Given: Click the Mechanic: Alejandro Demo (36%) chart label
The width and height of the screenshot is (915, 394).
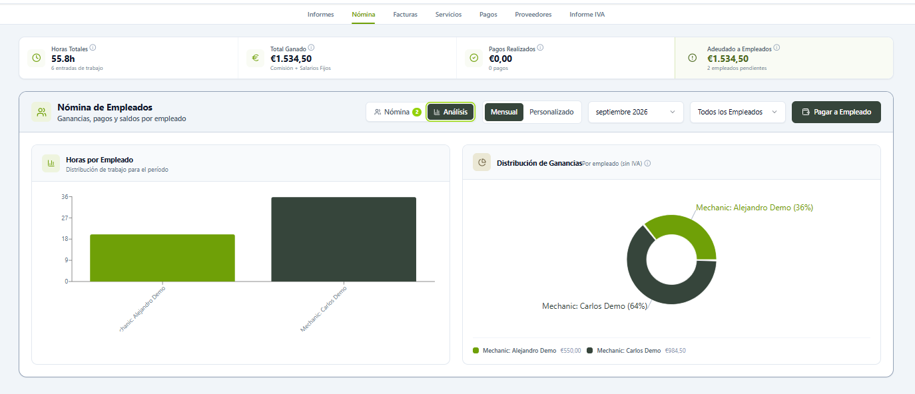Looking at the screenshot, I should click(755, 208).
